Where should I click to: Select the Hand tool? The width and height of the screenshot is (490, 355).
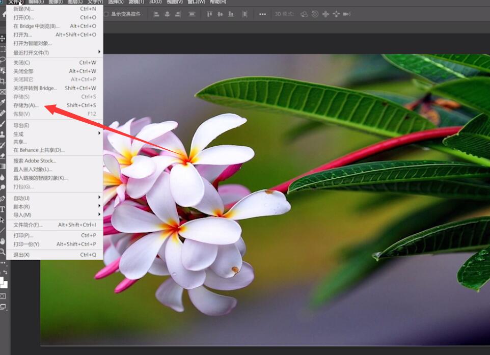[3, 241]
